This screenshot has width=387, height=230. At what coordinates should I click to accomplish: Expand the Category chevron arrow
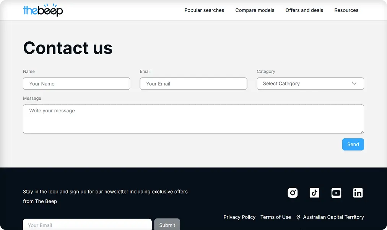(354, 84)
